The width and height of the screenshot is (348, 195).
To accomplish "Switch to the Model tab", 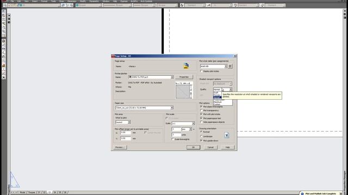I will (x=22, y=192).
